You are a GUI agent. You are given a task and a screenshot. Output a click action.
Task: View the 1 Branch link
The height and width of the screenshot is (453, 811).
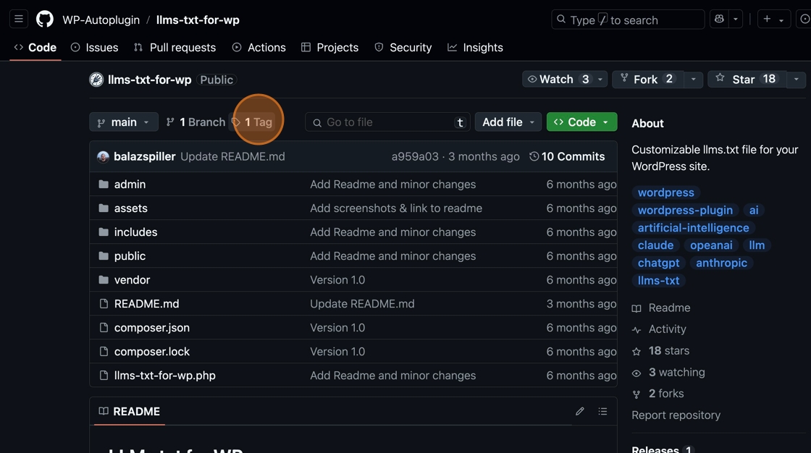[196, 122]
